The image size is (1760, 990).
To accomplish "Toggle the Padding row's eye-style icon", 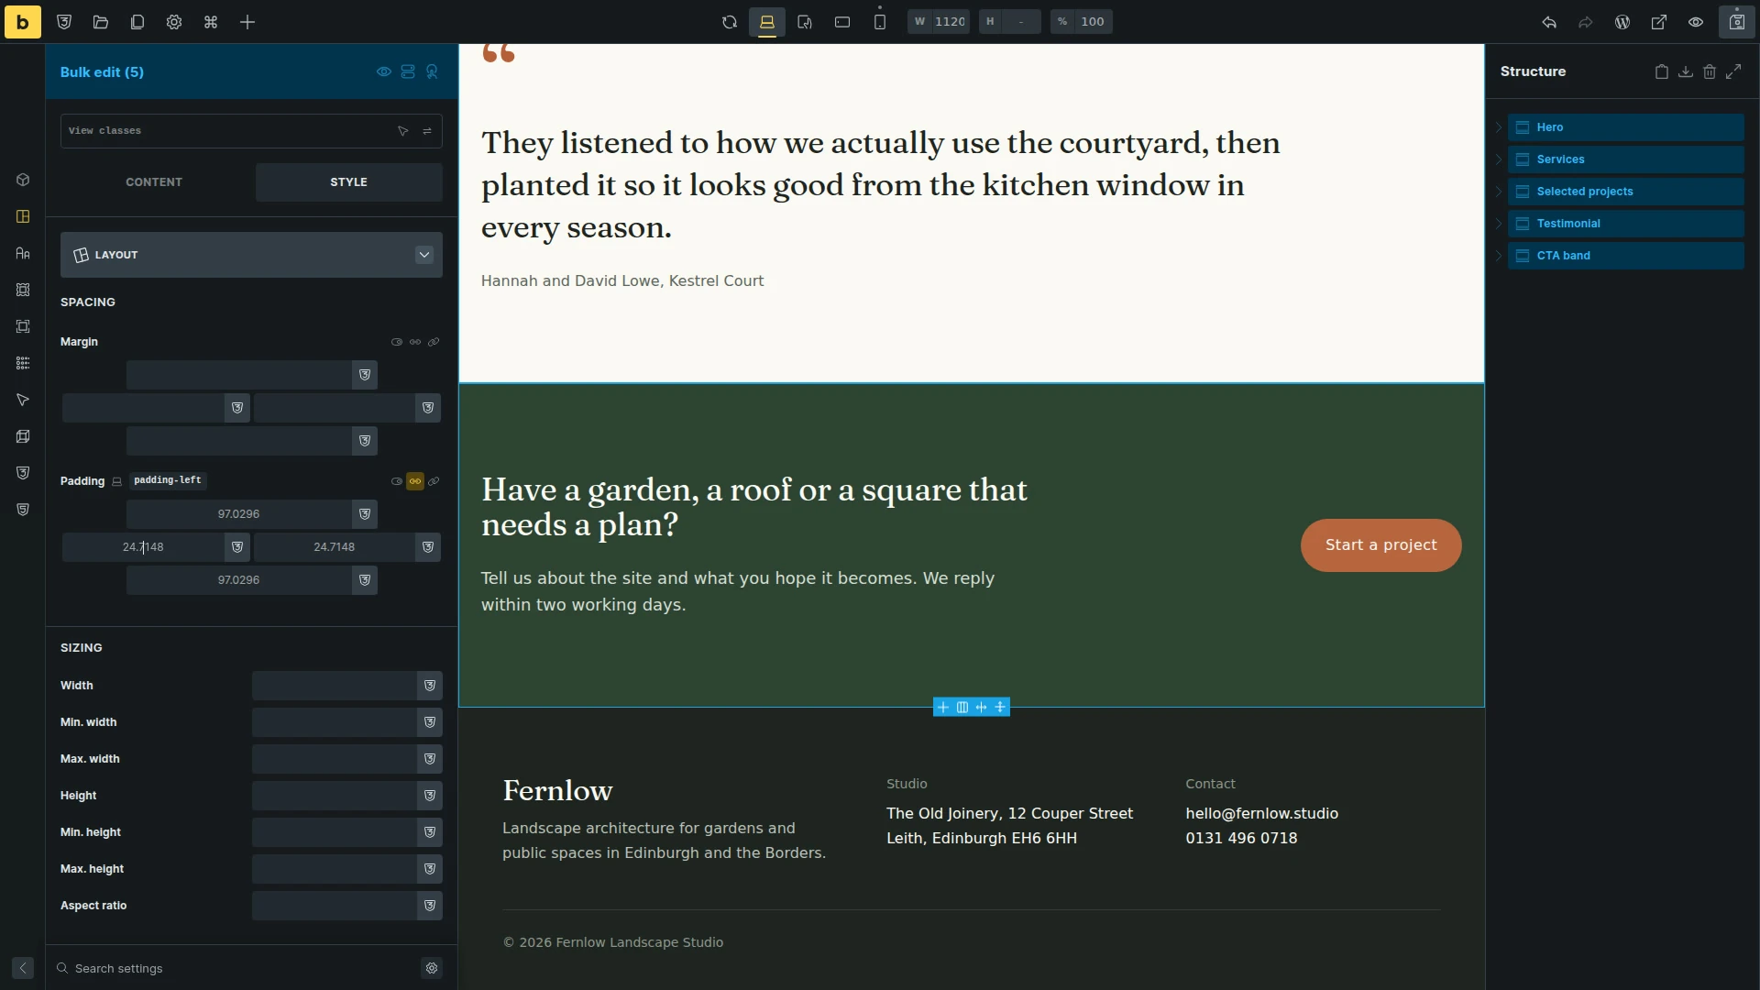I will tap(397, 481).
